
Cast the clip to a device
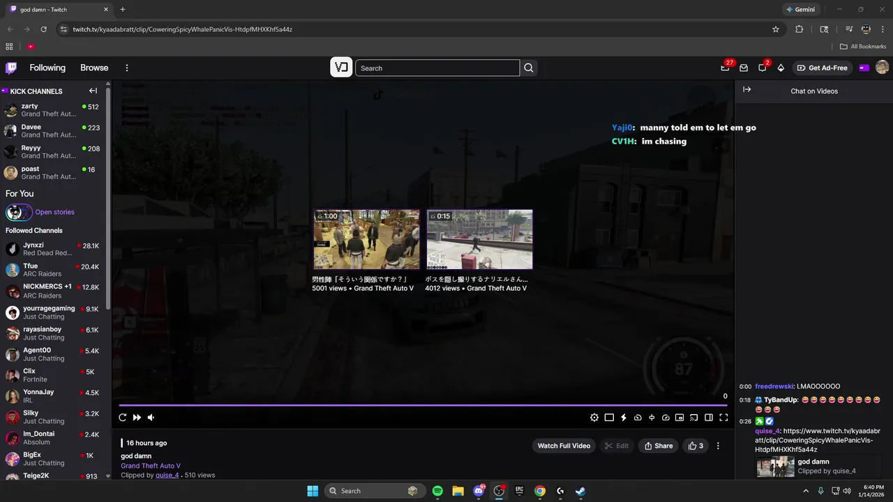(694, 418)
